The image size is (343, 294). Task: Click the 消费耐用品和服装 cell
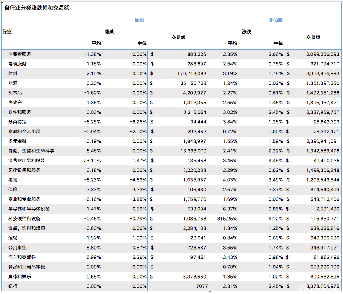pyautogui.click(x=27, y=161)
